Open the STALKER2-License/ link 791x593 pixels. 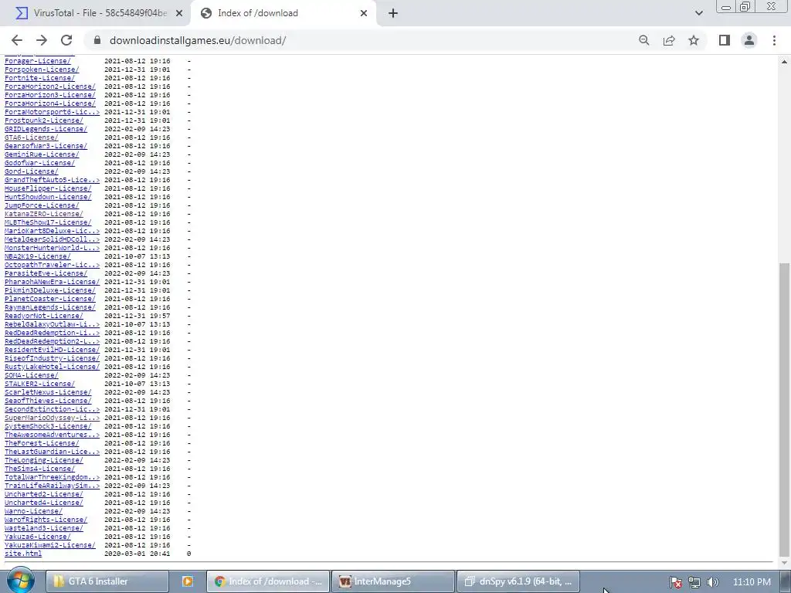(39, 383)
